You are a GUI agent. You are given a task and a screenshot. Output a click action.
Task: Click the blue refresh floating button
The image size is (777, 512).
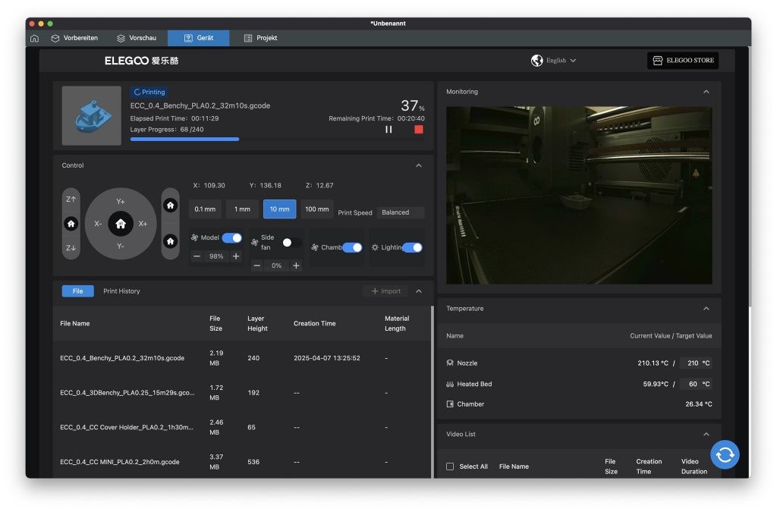pos(725,454)
